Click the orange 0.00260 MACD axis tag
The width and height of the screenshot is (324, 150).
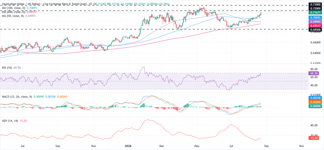(316, 102)
